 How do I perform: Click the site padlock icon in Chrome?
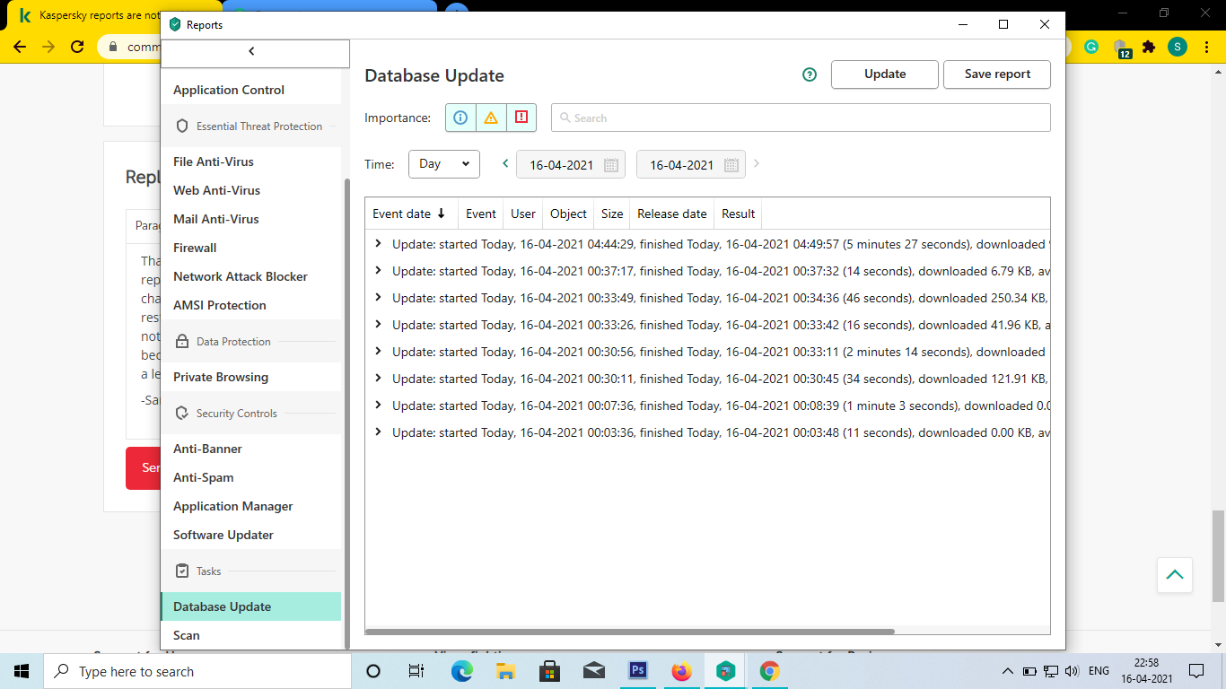[113, 47]
